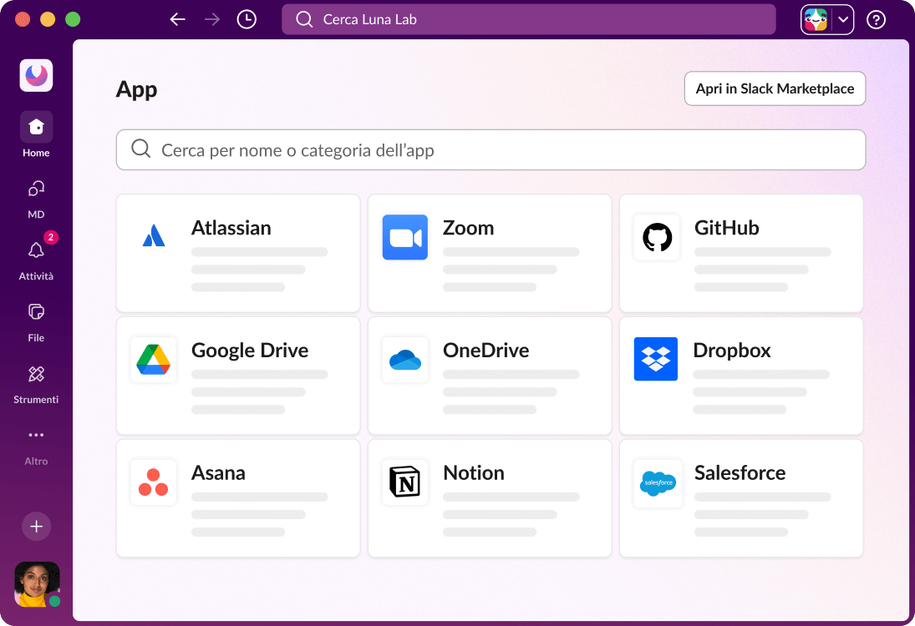Click the help question mark icon

coord(876,19)
